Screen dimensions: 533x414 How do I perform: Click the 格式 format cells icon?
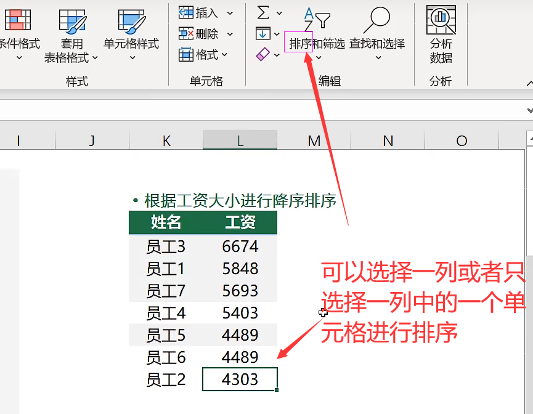click(x=186, y=54)
